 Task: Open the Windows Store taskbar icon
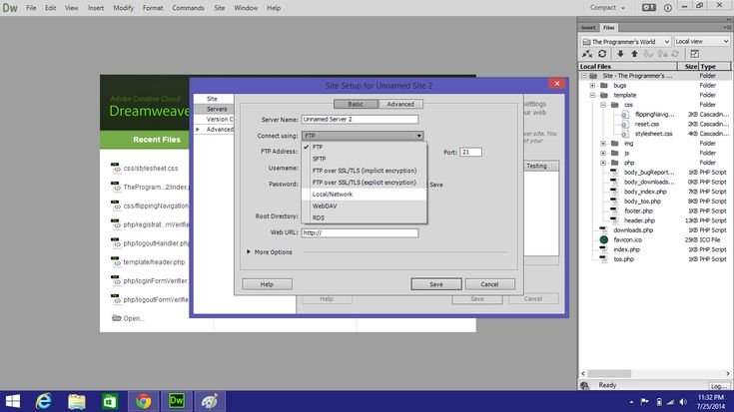coord(110,401)
